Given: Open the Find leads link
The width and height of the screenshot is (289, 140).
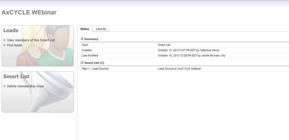Looking at the screenshot, I should 14,45.
